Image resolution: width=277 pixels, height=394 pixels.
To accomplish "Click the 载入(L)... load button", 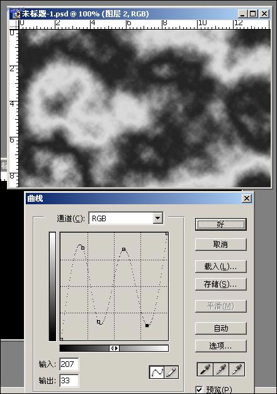I will point(220,267).
